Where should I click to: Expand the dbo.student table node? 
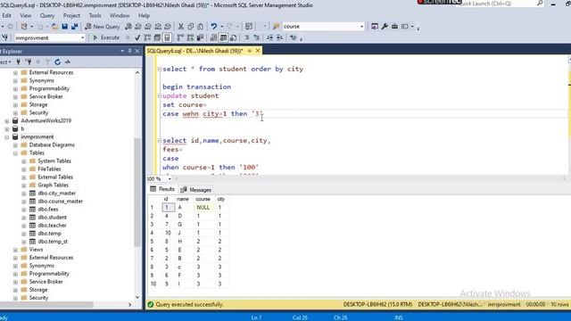click(24, 218)
